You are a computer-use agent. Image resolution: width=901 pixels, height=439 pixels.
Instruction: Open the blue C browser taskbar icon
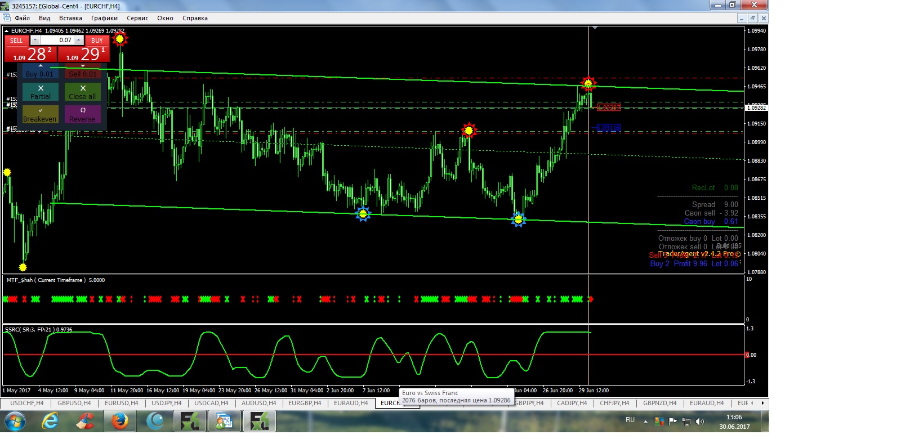[x=155, y=421]
